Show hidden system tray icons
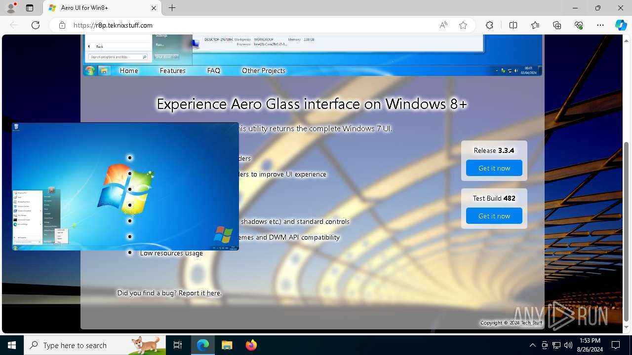This screenshot has width=632, height=355. click(x=532, y=345)
